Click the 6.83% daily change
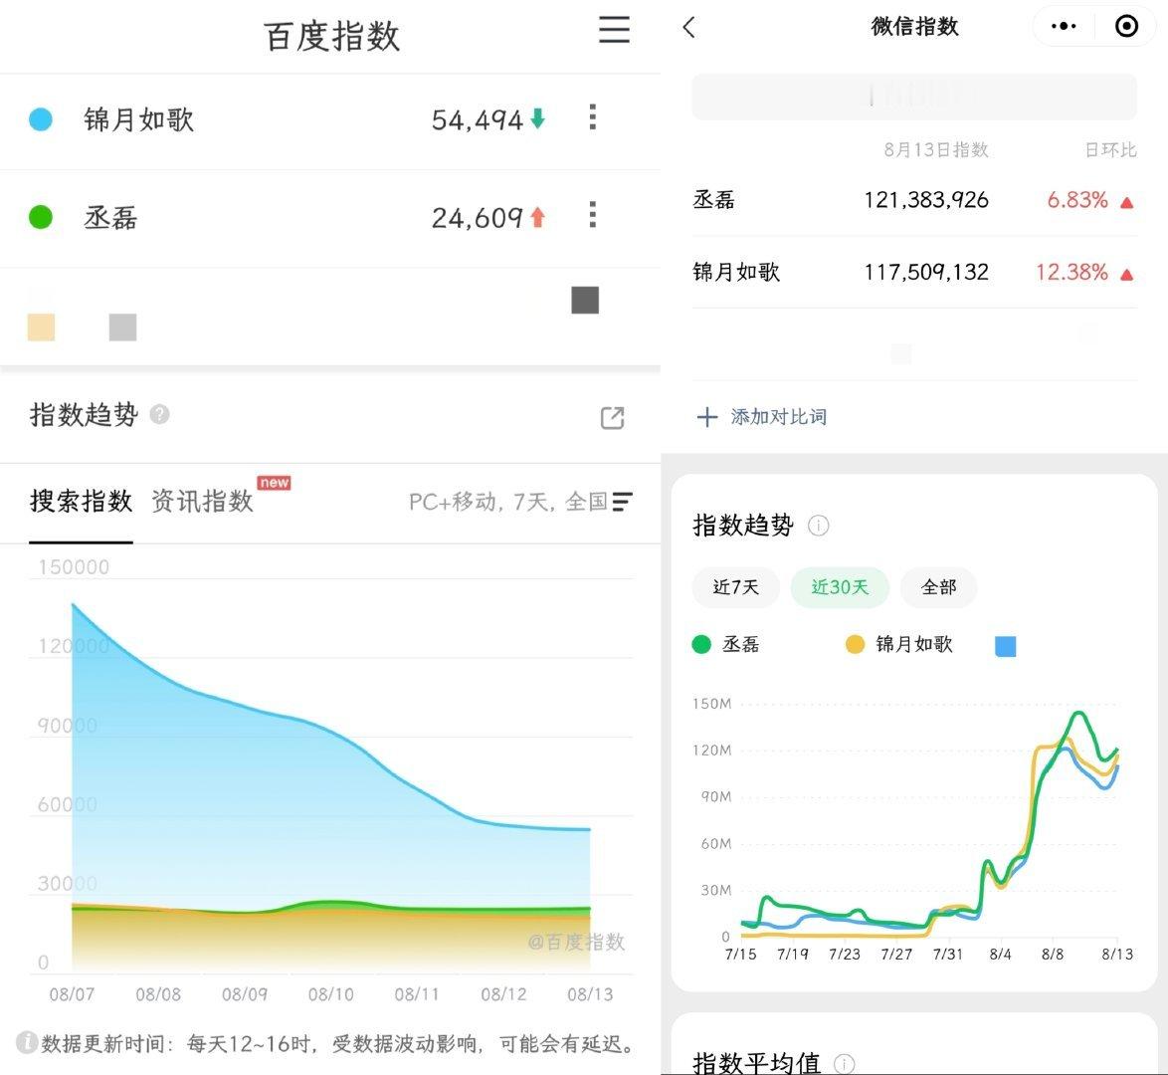The width and height of the screenshot is (1168, 1075). click(1077, 200)
